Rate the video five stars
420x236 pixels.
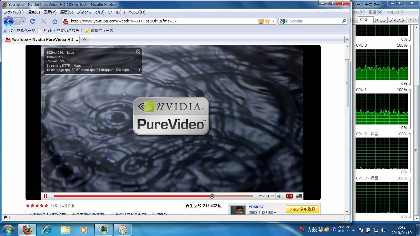[x=46, y=206]
